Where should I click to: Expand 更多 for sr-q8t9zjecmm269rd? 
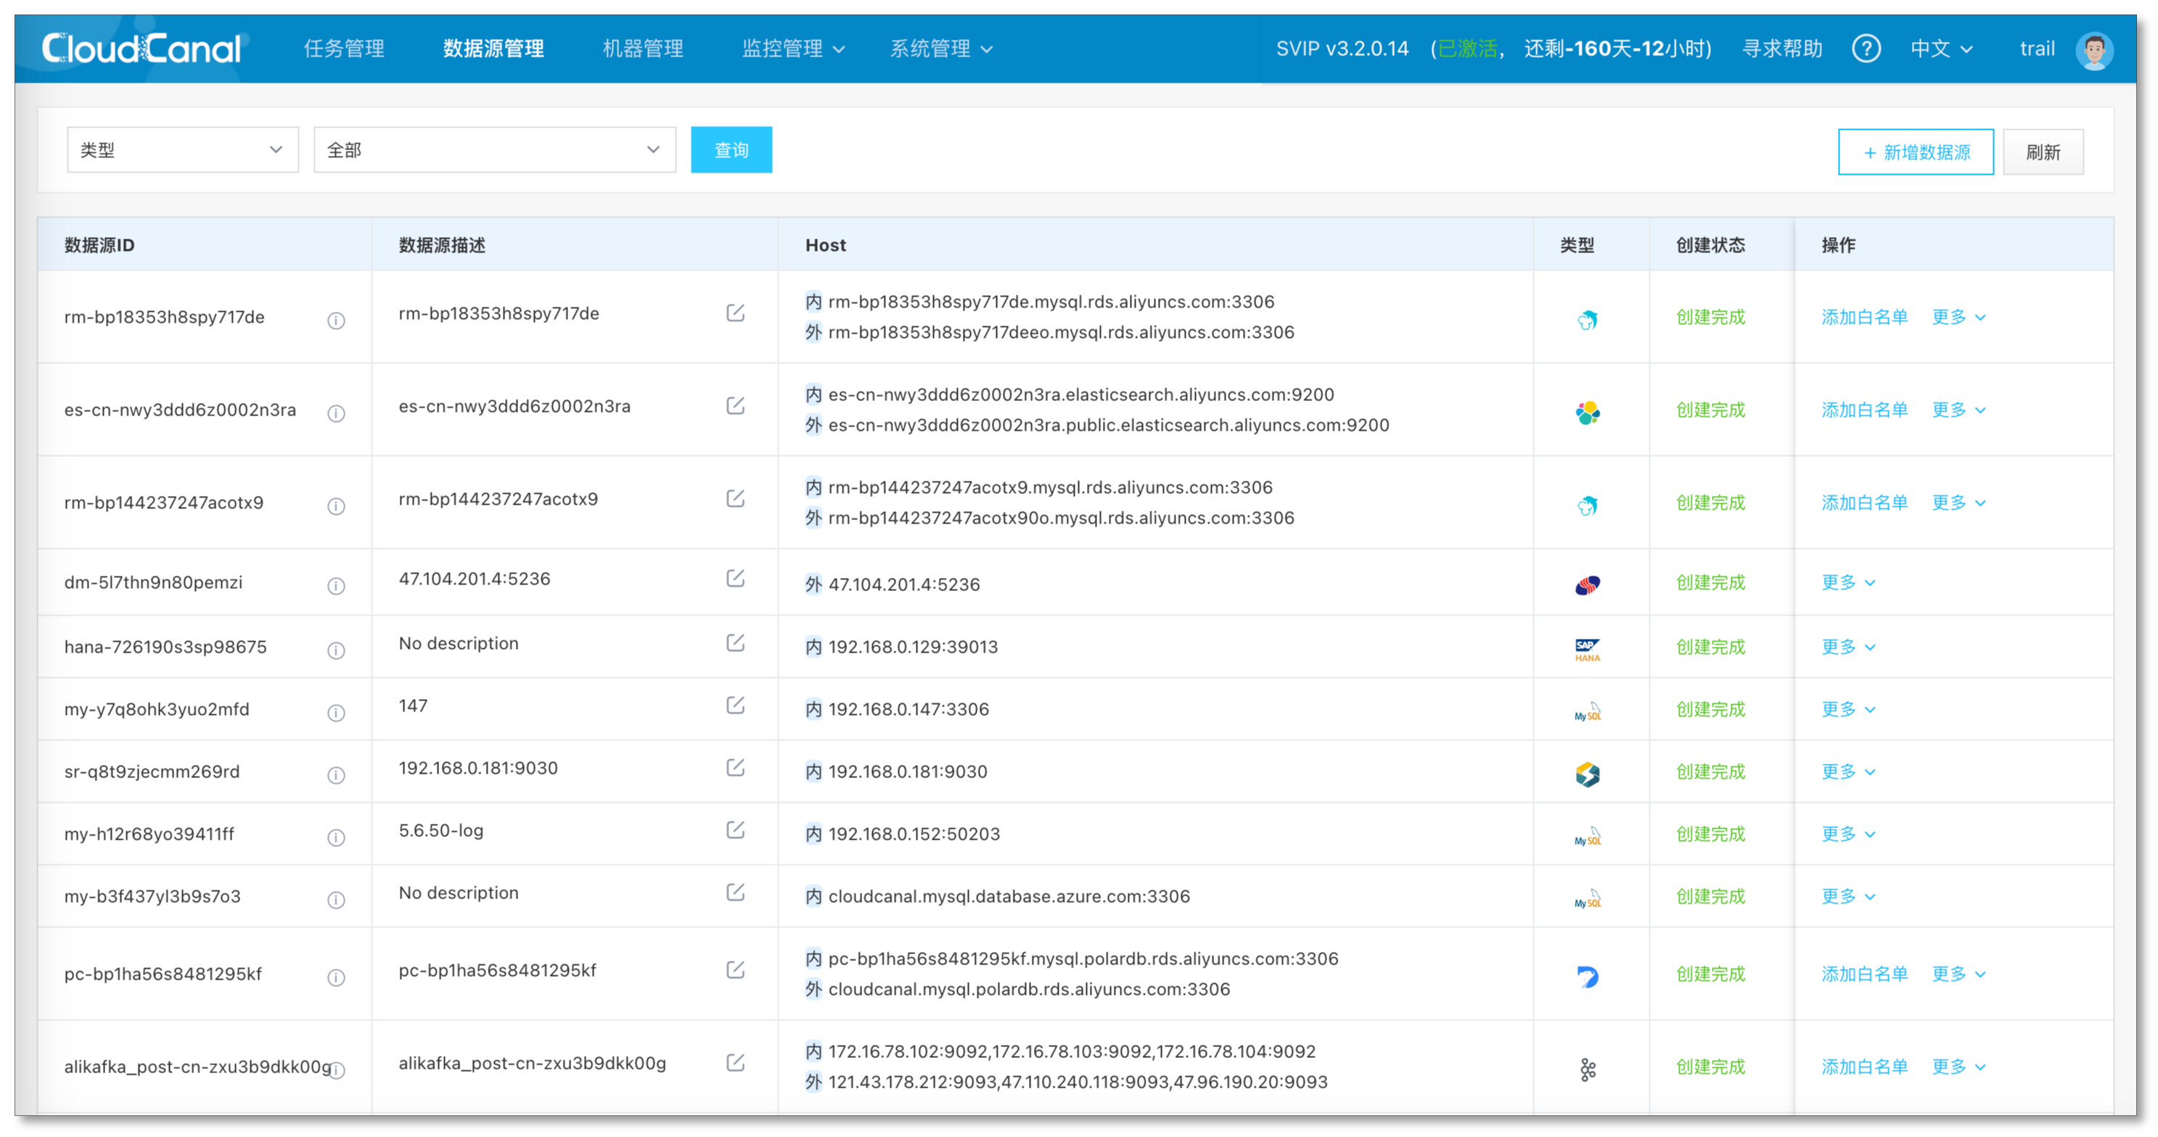[1847, 772]
